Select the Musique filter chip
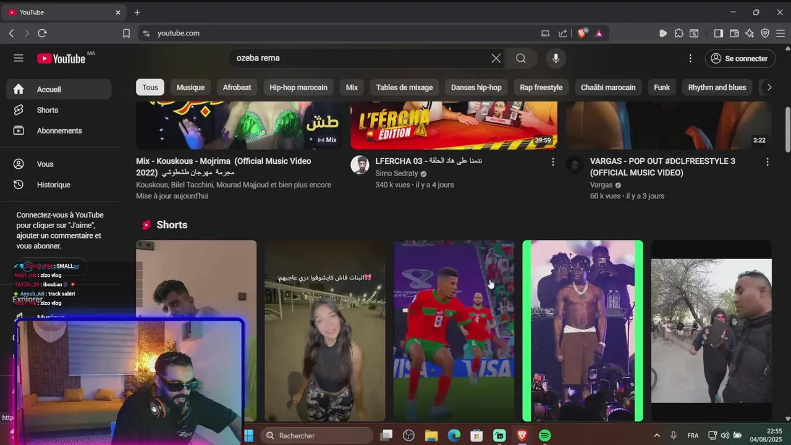Screen dimensions: 791x445 tap(190, 87)
